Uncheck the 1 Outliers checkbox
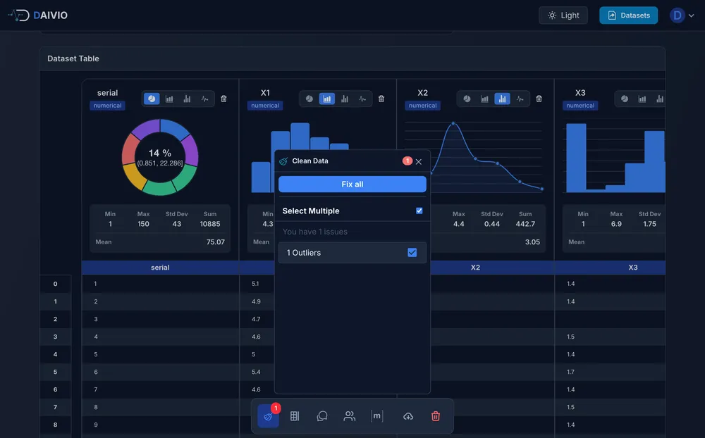The width and height of the screenshot is (705, 438). [412, 251]
